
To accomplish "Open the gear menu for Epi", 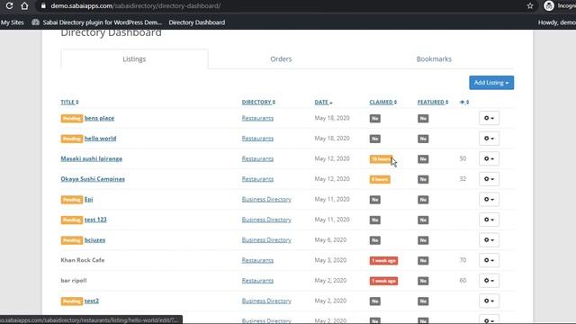I will pyautogui.click(x=489, y=200).
